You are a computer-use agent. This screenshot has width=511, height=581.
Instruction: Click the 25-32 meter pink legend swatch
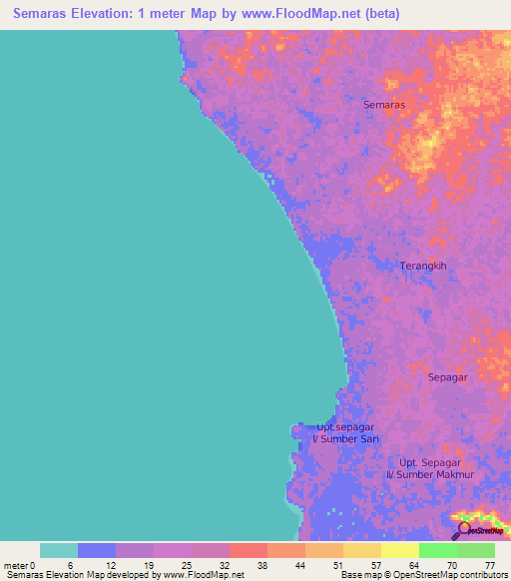(211, 551)
